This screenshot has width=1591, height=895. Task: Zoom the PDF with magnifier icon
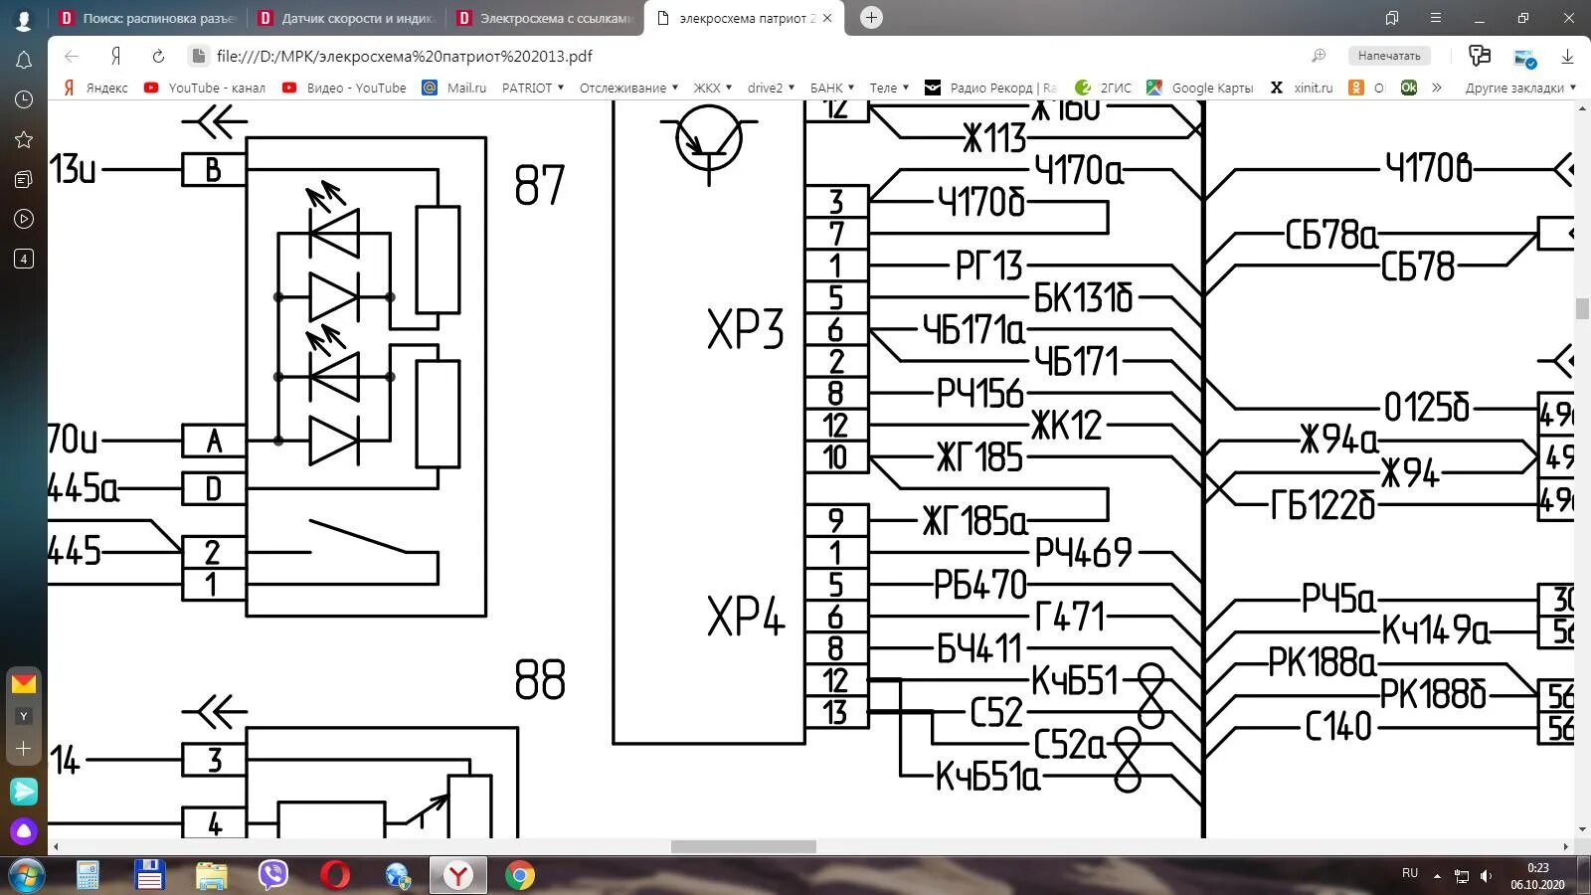point(1319,56)
